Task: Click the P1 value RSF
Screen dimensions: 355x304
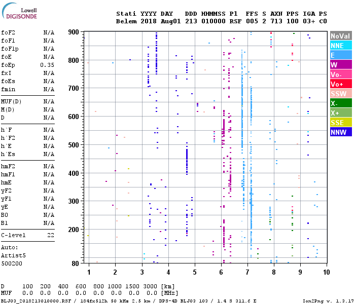Action: 235,21
